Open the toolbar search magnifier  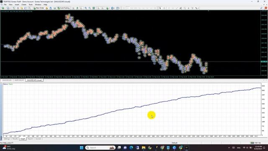261,8
